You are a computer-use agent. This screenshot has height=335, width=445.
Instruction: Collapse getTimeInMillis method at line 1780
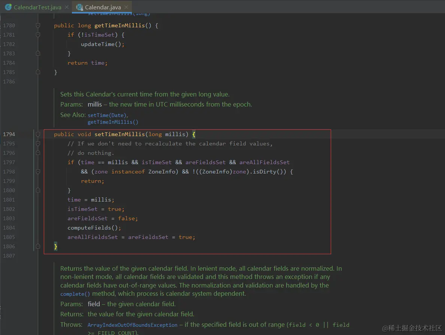point(38,25)
